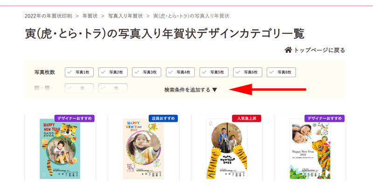
Task: Go to 写真入り年賀状 breadcrumb
Action: pyautogui.click(x=125, y=16)
